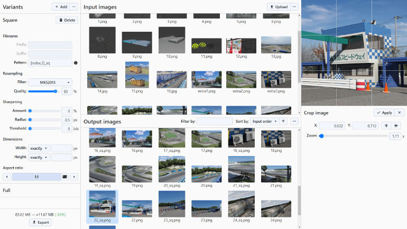Screen dimensions: 407x229
Task: Click the Export button
Action: tap(41, 222)
